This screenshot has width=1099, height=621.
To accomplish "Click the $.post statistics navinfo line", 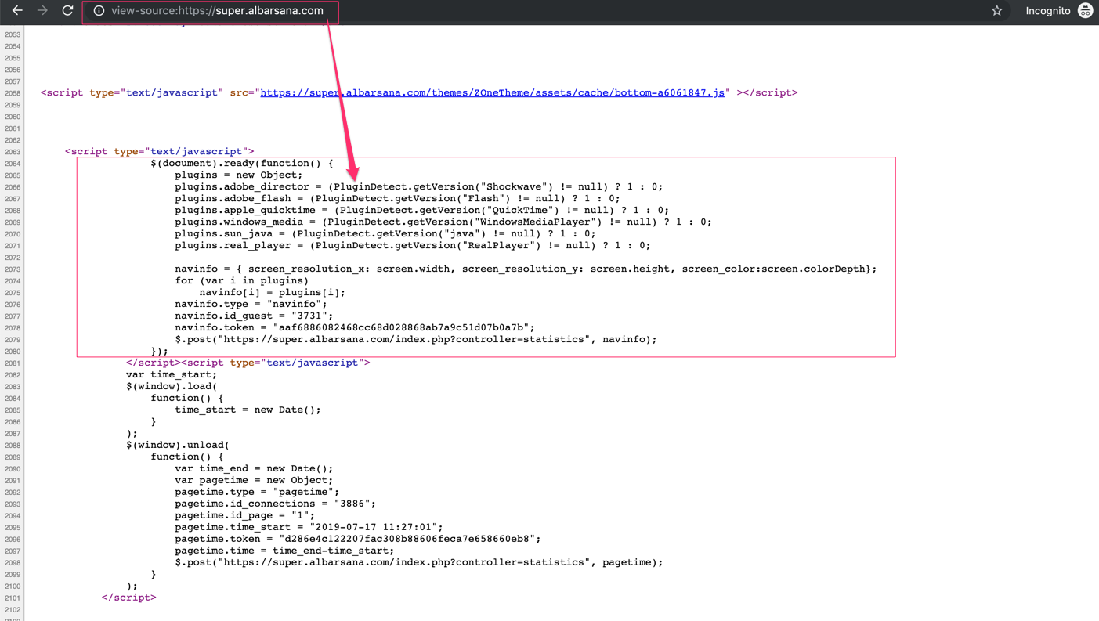I will tap(416, 339).
